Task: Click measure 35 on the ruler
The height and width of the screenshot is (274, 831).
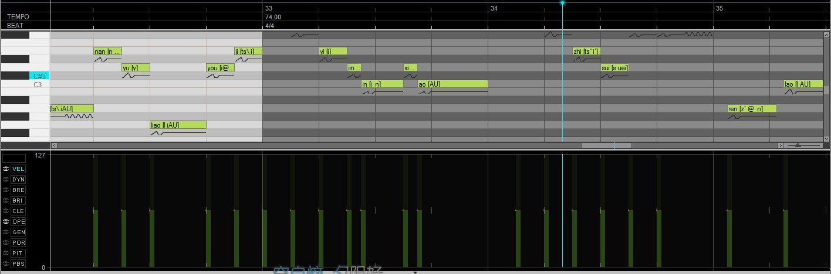Action: coord(719,8)
